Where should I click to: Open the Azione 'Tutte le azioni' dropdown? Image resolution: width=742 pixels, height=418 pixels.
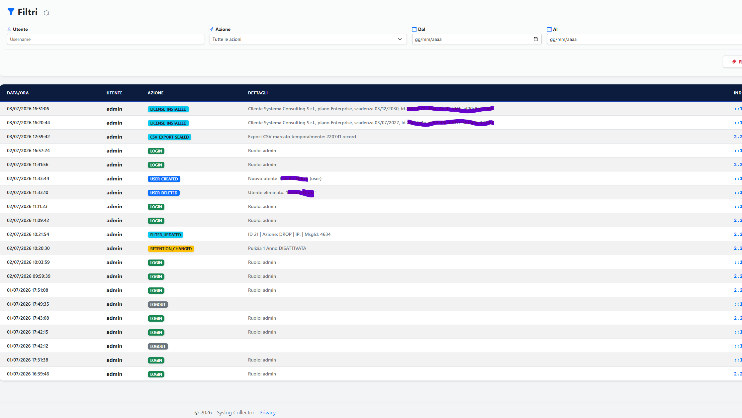[308, 39]
